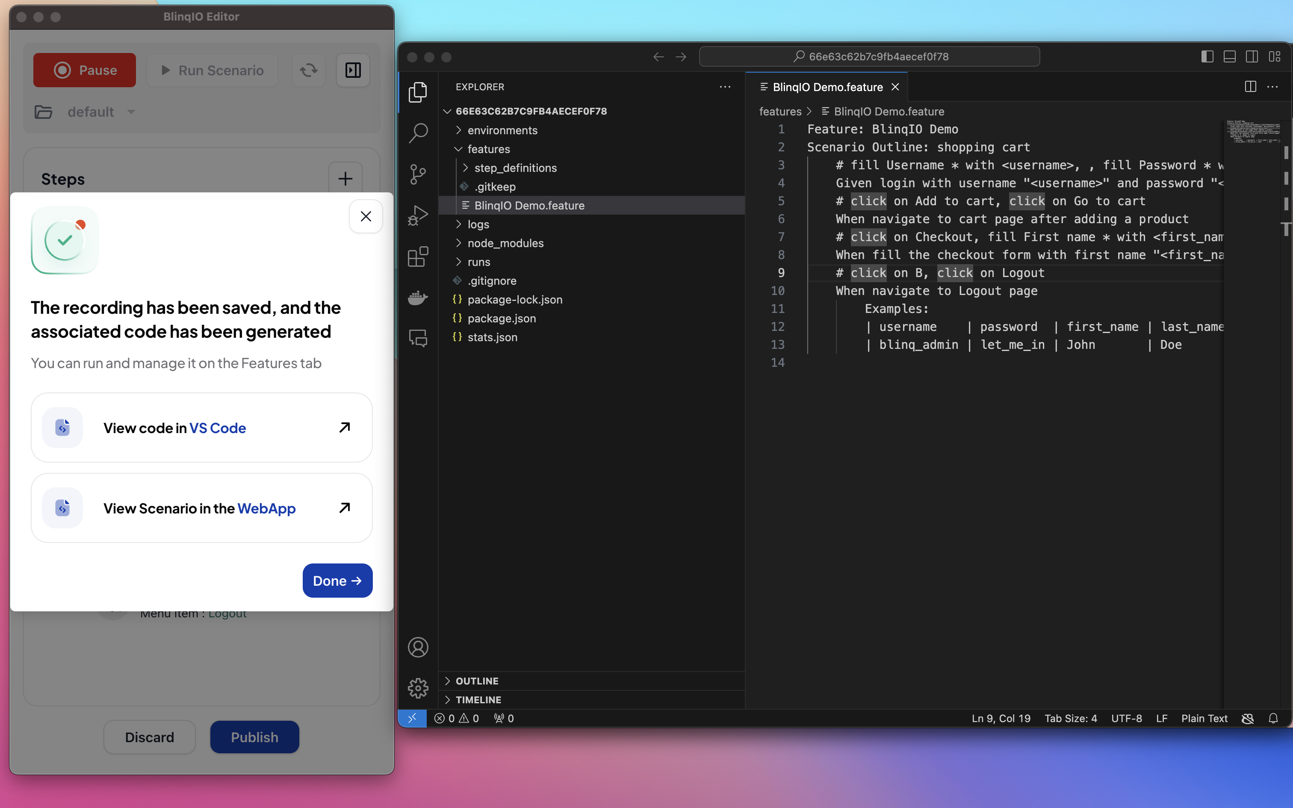Click the Explorer sidebar icon
The height and width of the screenshot is (808, 1293).
point(419,90)
